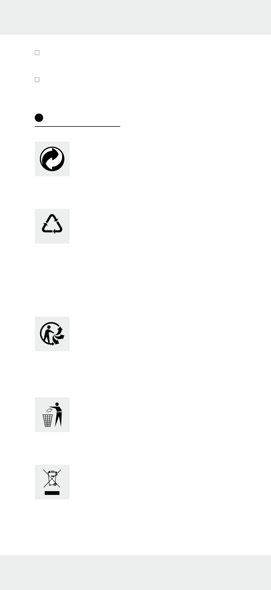This screenshot has height=590, width=271.
Task: Click the Green Dot circular arrows symbol
Action: pos(52,159)
